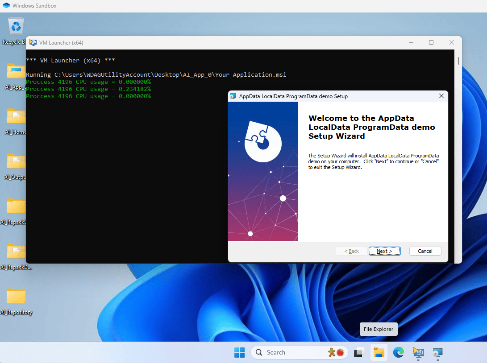The image size is (487, 363).
Task: Cancel the AppData demo Setup Wizard
Action: [x=425, y=251]
